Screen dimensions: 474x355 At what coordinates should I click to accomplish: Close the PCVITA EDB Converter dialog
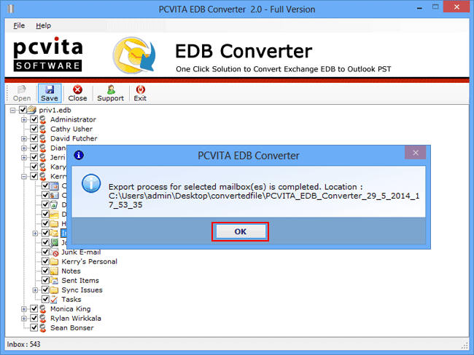416,153
